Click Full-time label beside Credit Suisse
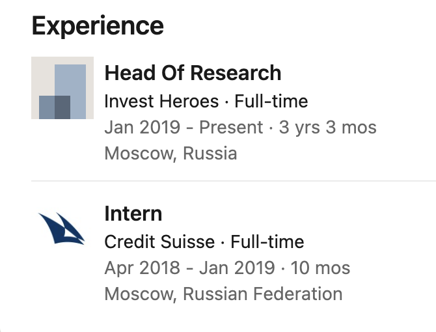The image size is (436, 332). click(267, 242)
